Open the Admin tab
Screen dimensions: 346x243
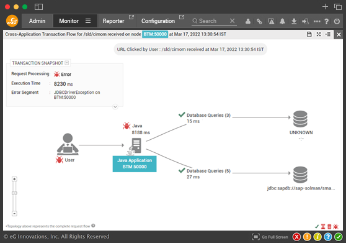[37, 21]
